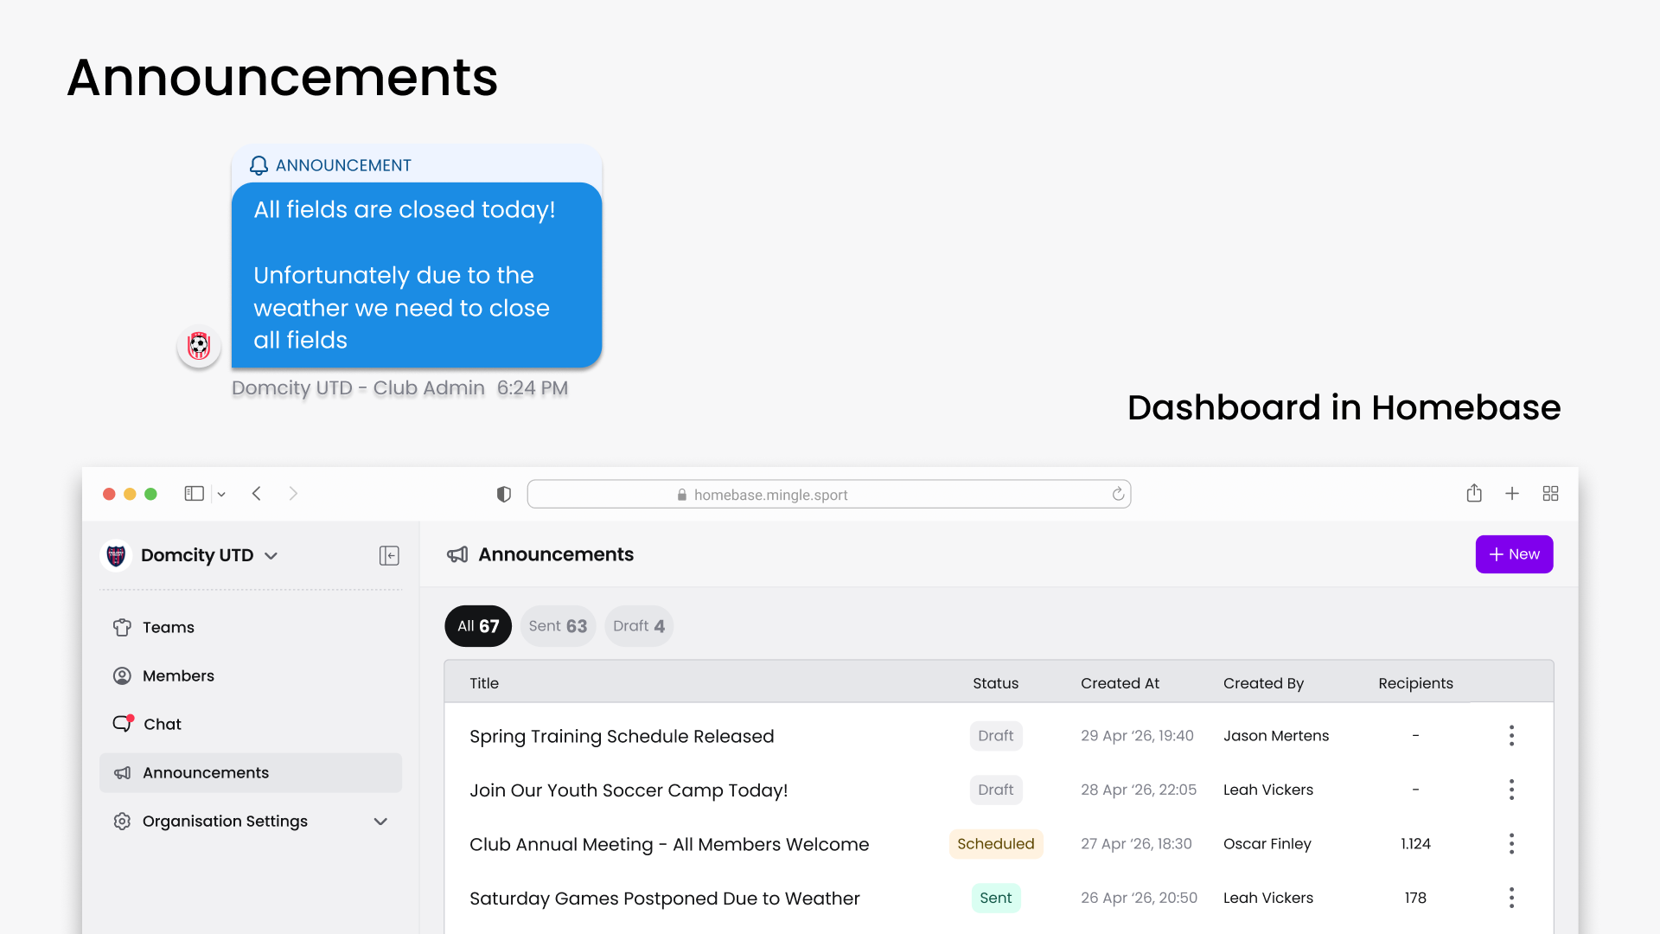This screenshot has height=934, width=1660.
Task: Click creator Oscar Finley
Action: click(x=1267, y=844)
